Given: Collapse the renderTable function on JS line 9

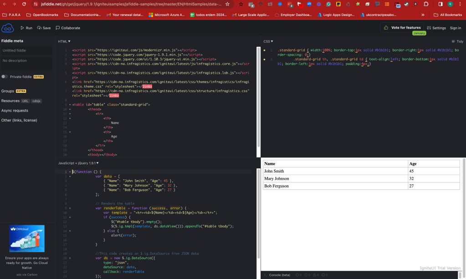Looking at the screenshot, I should click(x=70, y=208).
